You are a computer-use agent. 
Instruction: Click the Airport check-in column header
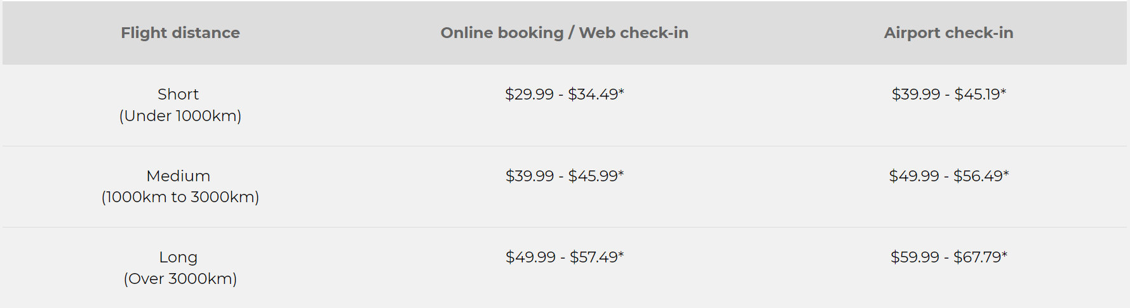[x=948, y=33]
